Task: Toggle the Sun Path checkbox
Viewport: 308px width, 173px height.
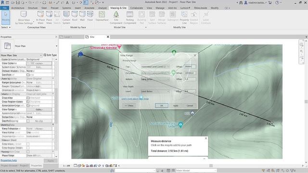Action: (x=28, y=75)
